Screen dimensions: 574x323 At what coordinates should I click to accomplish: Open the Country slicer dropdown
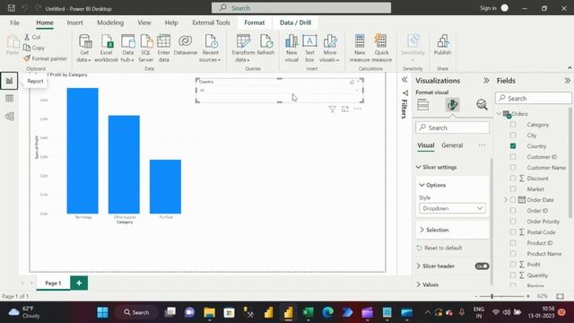[356, 90]
